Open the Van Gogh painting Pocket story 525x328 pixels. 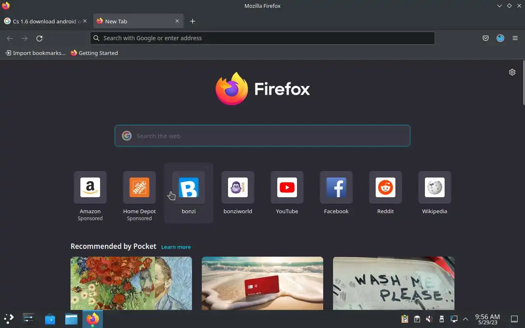pyautogui.click(x=131, y=283)
